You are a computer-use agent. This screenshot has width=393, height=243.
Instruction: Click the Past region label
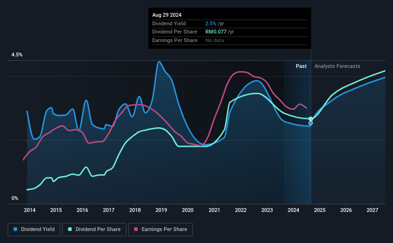(x=301, y=66)
